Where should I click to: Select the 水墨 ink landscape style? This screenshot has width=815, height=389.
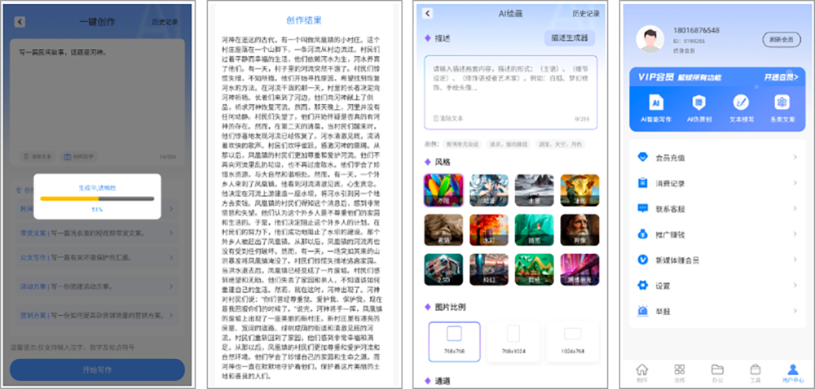535,190
